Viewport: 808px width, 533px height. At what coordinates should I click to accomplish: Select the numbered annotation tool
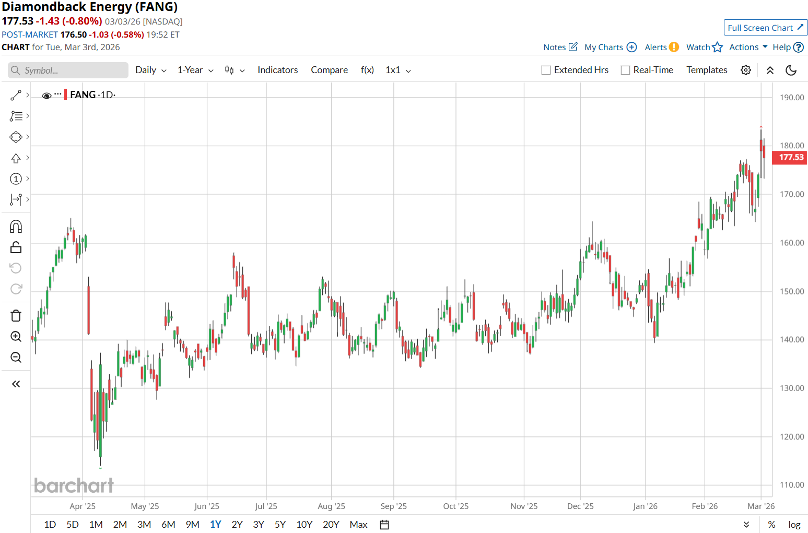tap(16, 179)
